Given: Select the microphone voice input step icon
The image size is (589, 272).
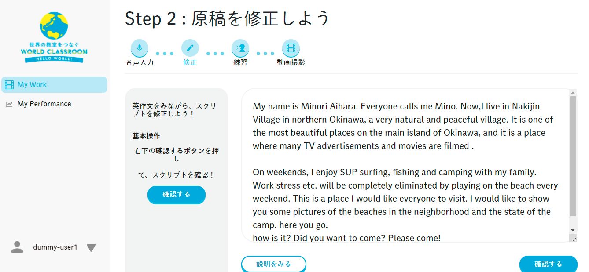Looking at the screenshot, I should pos(140,48).
